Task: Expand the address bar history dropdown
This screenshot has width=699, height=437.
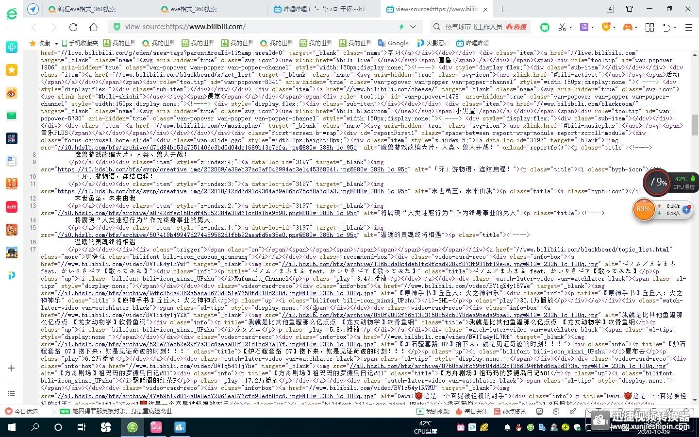Action: [x=413, y=27]
